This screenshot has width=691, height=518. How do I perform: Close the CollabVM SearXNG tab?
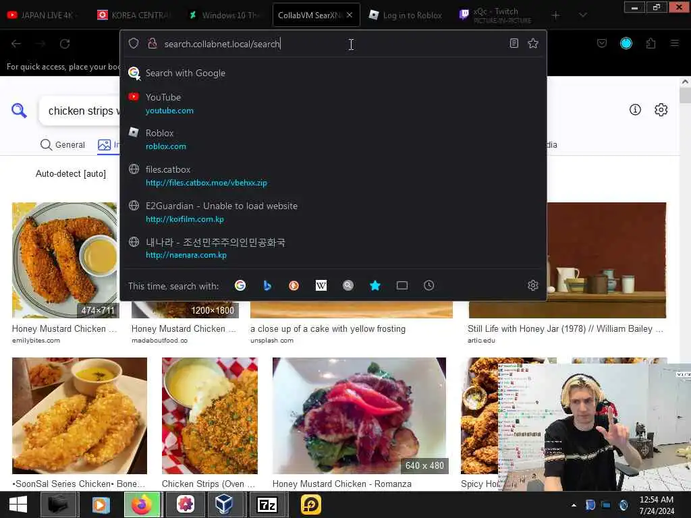[x=350, y=15]
